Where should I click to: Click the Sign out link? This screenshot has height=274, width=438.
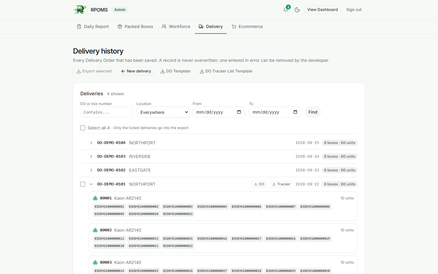tap(354, 10)
